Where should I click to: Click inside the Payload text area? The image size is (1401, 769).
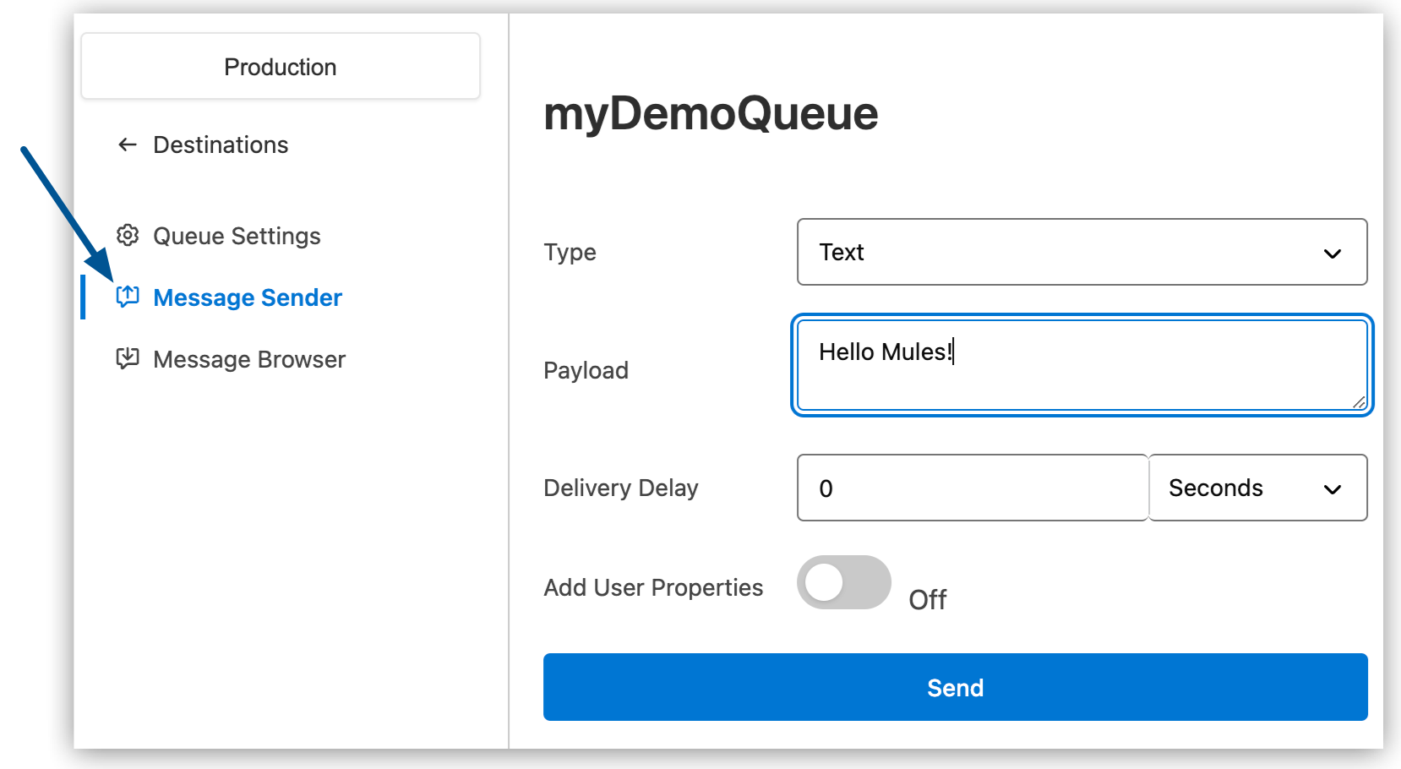[x=1082, y=365]
